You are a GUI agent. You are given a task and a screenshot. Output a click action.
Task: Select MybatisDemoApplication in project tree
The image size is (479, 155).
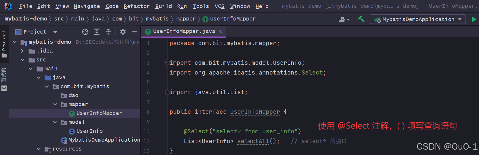coord(101,140)
